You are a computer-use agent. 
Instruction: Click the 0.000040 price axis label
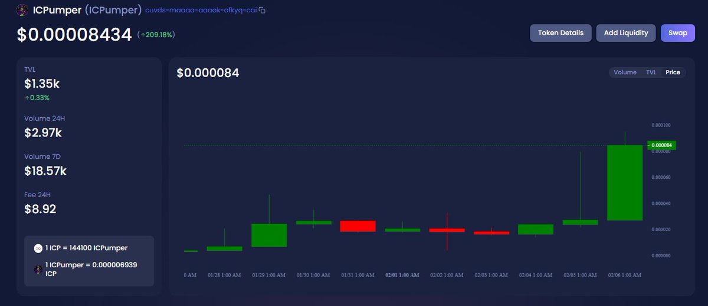(661, 204)
